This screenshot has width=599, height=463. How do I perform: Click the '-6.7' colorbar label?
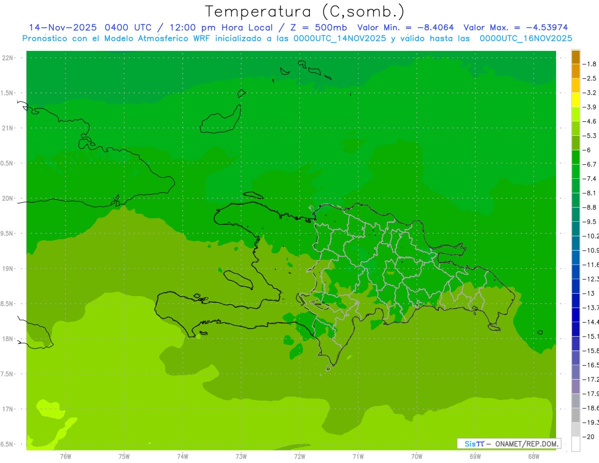click(590, 164)
